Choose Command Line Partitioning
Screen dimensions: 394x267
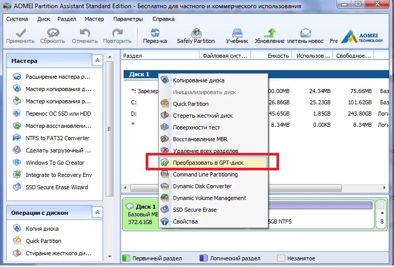pyautogui.click(x=213, y=174)
